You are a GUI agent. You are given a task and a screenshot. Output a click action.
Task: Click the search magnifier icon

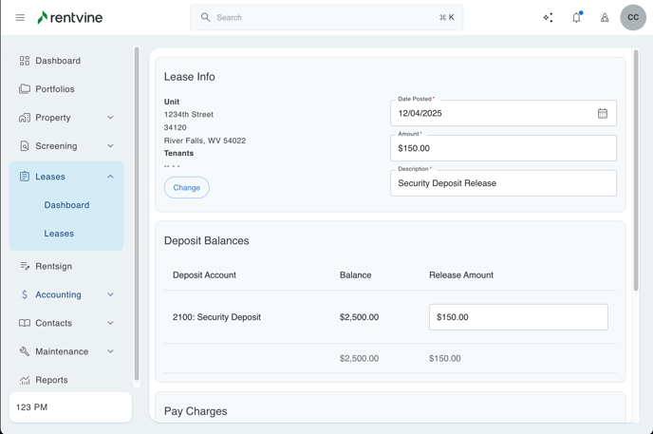(x=205, y=17)
